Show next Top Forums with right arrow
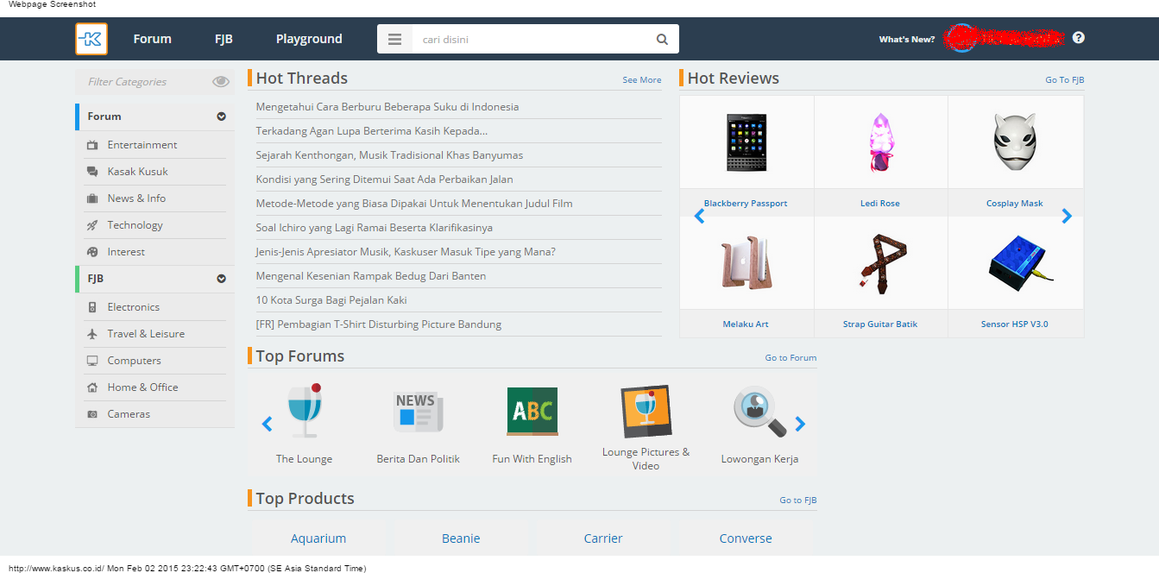This screenshot has height=573, width=1159. click(800, 424)
